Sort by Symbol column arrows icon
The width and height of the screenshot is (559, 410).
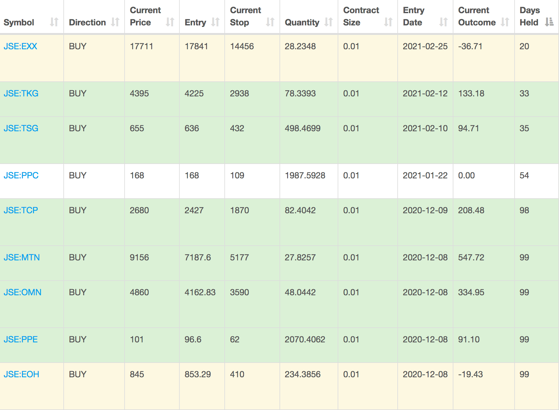click(x=54, y=22)
